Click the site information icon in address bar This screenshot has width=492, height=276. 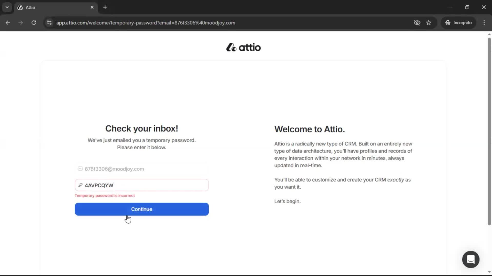(49, 23)
